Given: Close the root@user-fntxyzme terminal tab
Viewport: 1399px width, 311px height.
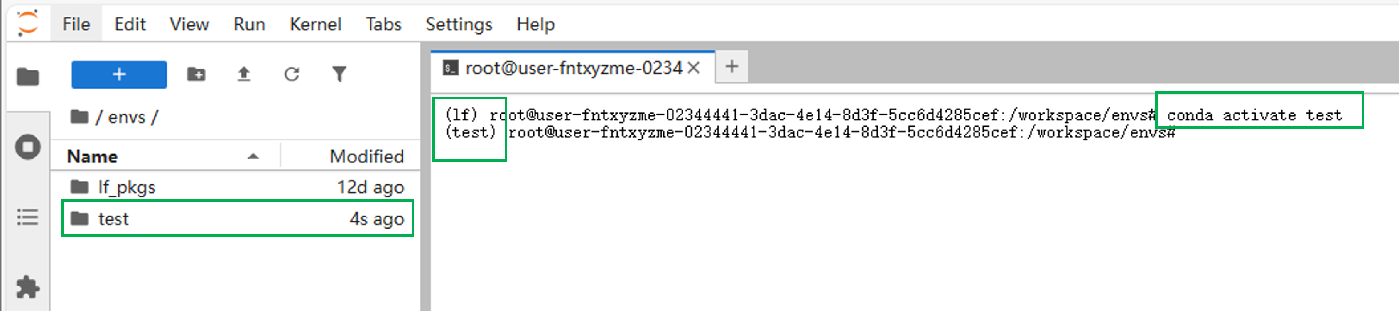Looking at the screenshot, I should coord(694,68).
